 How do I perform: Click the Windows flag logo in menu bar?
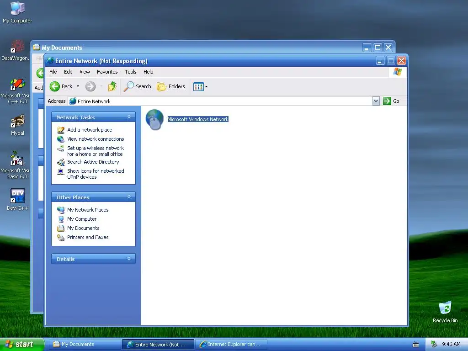[397, 72]
